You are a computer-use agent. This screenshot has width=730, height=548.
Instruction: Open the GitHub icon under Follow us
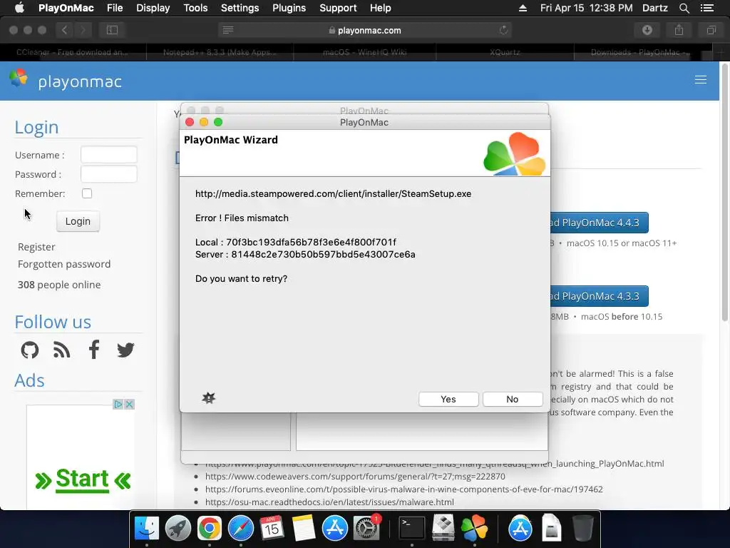click(30, 350)
